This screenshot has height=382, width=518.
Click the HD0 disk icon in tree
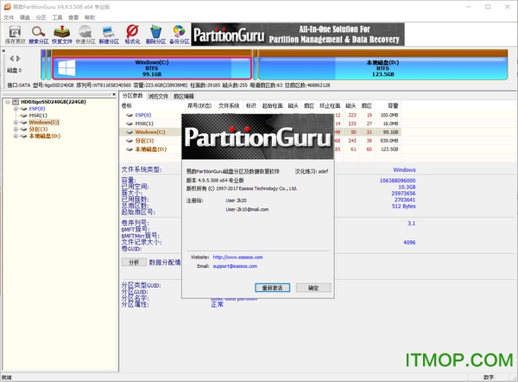(x=16, y=102)
